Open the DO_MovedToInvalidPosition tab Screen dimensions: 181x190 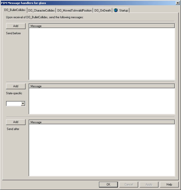pyautogui.click(x=74, y=10)
